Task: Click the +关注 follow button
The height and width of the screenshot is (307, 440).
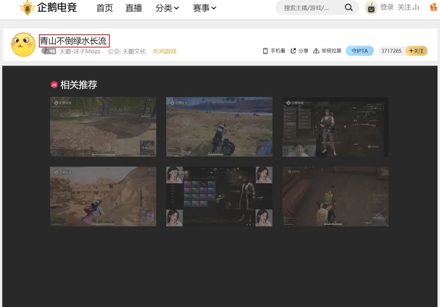Action: [x=416, y=51]
